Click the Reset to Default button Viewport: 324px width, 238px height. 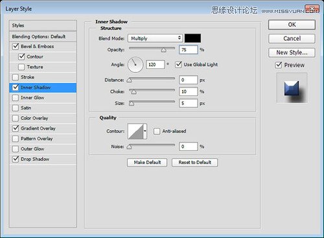(x=195, y=162)
